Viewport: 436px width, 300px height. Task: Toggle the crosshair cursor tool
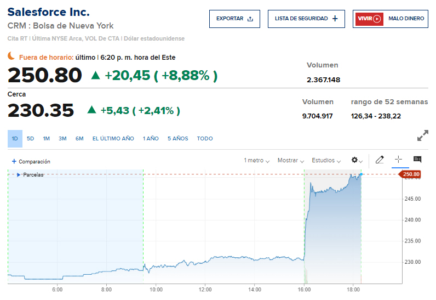[398, 160]
